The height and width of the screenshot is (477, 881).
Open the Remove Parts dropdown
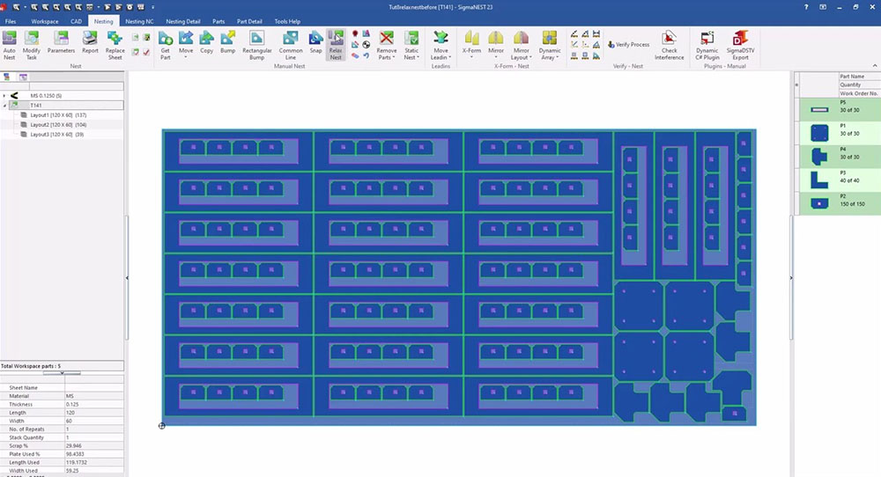387,55
